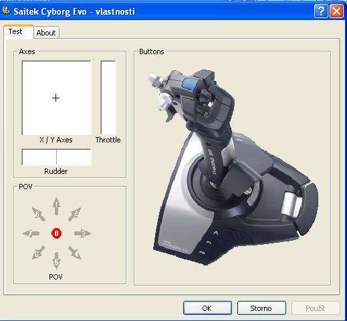Click the "Axes" group label

coord(27,51)
